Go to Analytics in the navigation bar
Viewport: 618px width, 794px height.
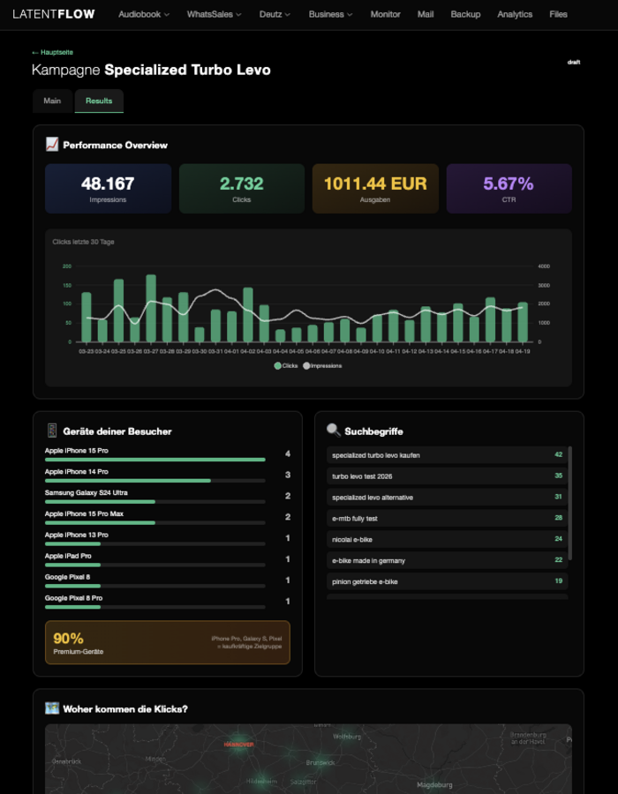515,15
